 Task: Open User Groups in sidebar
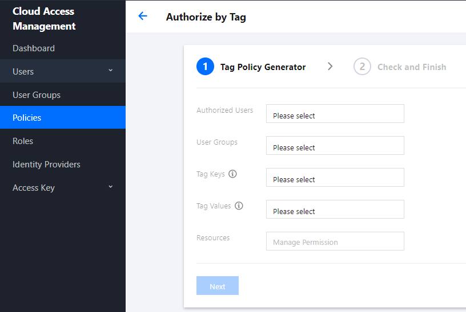37,95
